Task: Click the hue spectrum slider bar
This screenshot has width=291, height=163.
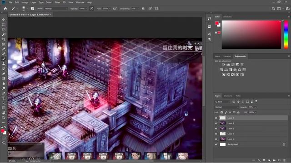Action: (x=286, y=34)
